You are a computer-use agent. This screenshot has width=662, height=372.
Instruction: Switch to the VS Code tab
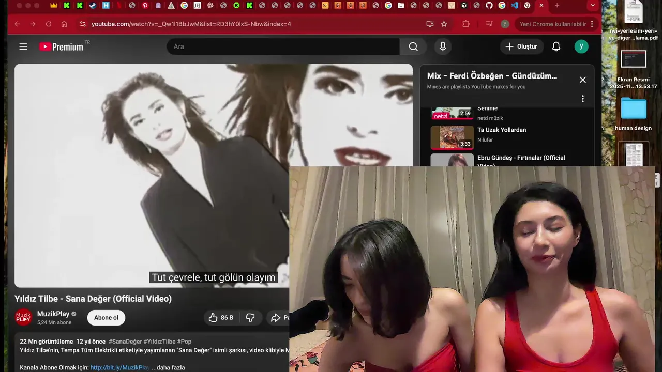pyautogui.click(x=514, y=5)
